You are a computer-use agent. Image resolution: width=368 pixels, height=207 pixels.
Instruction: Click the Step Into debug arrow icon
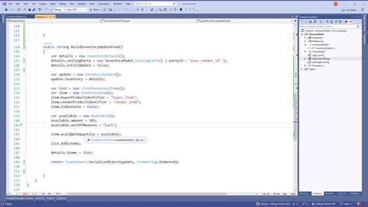[137, 10]
